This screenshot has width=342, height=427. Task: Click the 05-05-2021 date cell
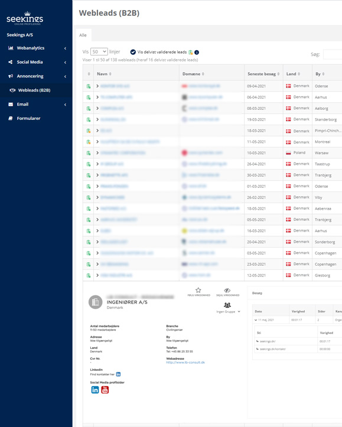click(256, 220)
